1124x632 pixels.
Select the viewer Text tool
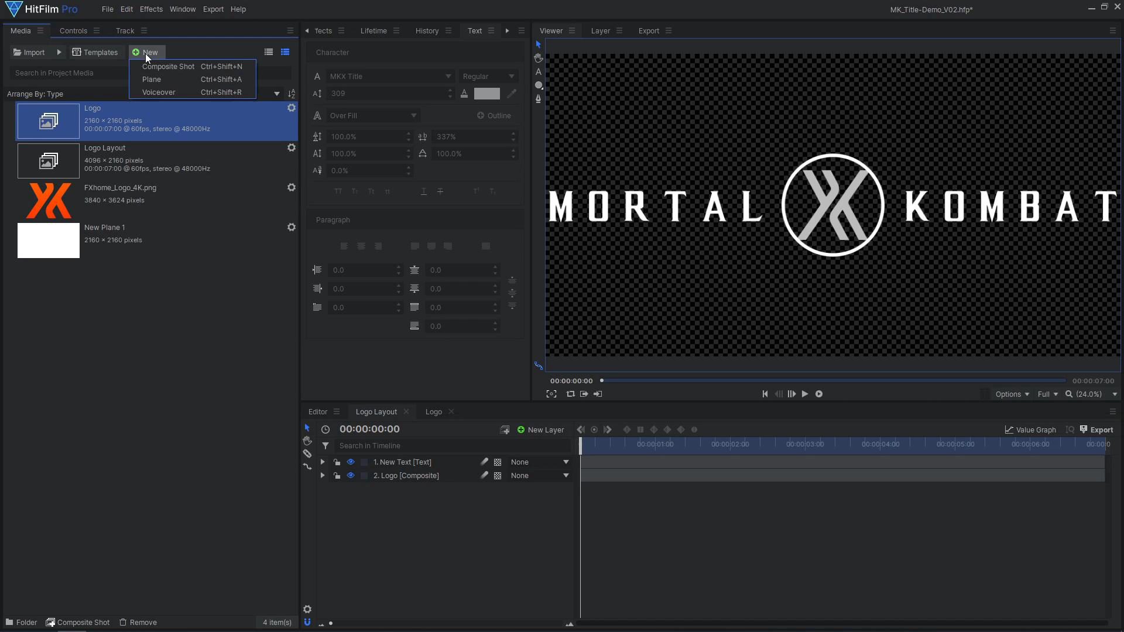538,72
